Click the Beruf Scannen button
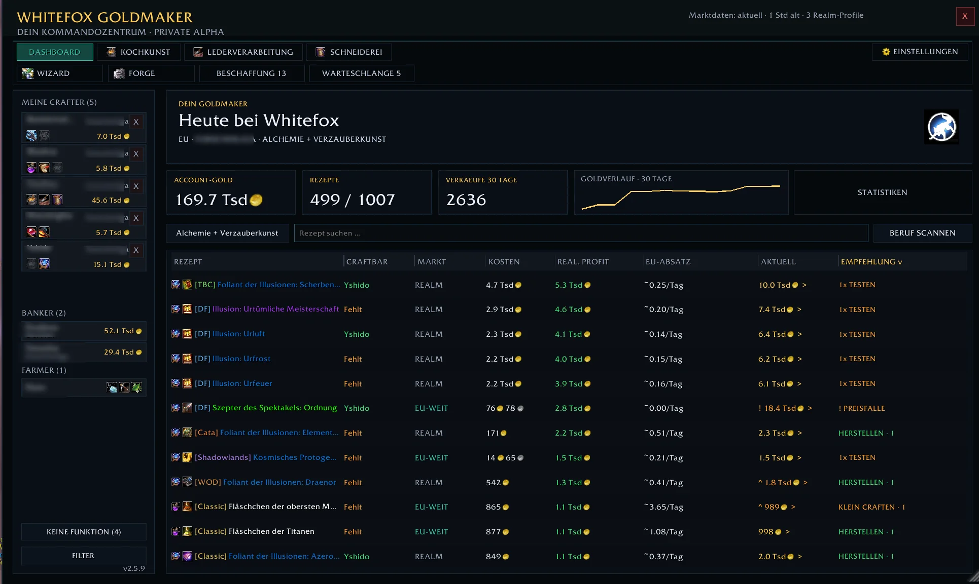The width and height of the screenshot is (979, 584). coord(922,233)
